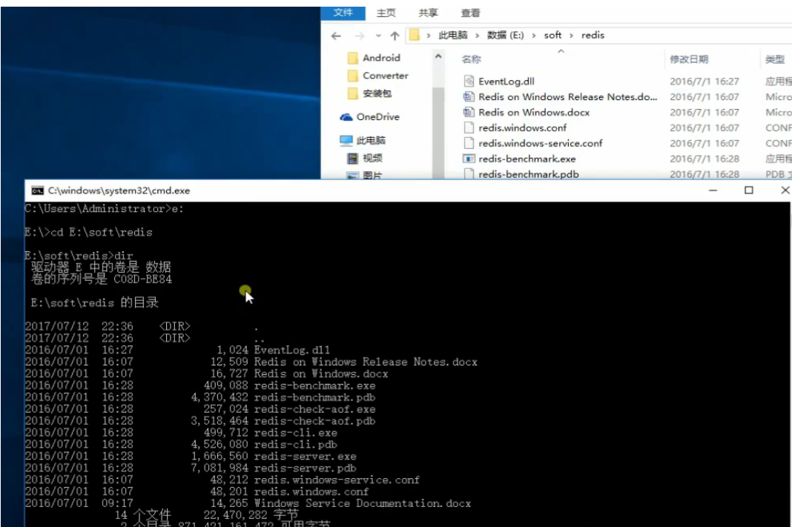Click the Converter folder icon

pyautogui.click(x=352, y=76)
